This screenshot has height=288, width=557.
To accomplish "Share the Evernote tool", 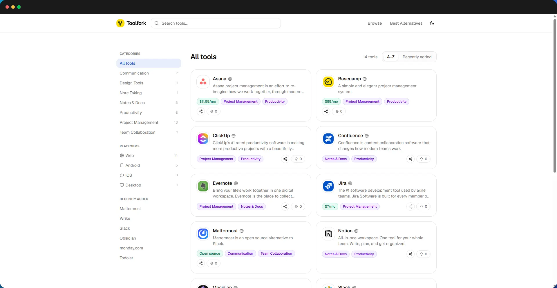I will click(285, 207).
